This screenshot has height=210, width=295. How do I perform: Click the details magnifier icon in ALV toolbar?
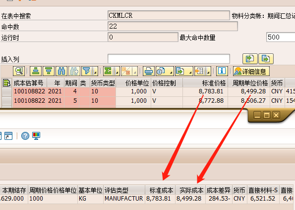[x=19, y=71]
